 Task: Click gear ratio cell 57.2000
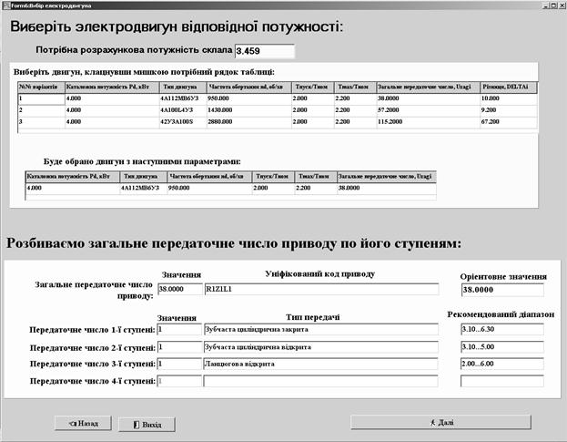click(x=428, y=110)
